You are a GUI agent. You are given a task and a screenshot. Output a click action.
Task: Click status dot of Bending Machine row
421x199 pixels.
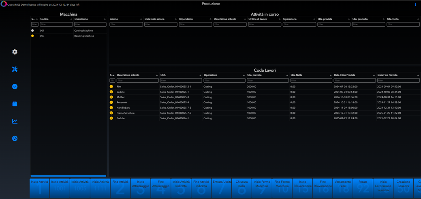click(x=33, y=36)
